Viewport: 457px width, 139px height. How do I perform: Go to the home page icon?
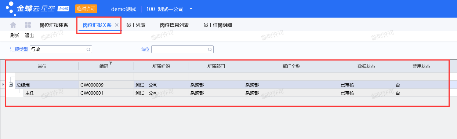[13, 25]
